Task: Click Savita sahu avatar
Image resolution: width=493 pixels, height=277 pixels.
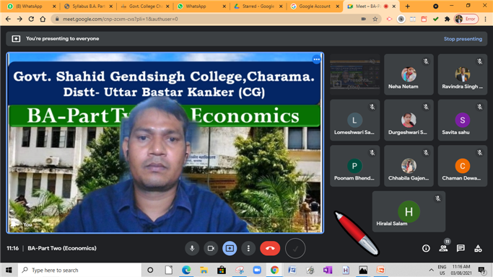Action: pos(463,120)
